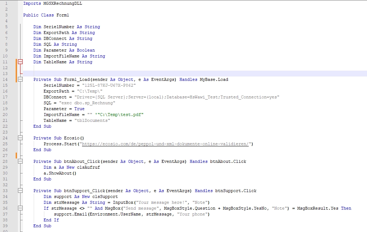Click "Dim TableName As String" declaration

[63, 62]
